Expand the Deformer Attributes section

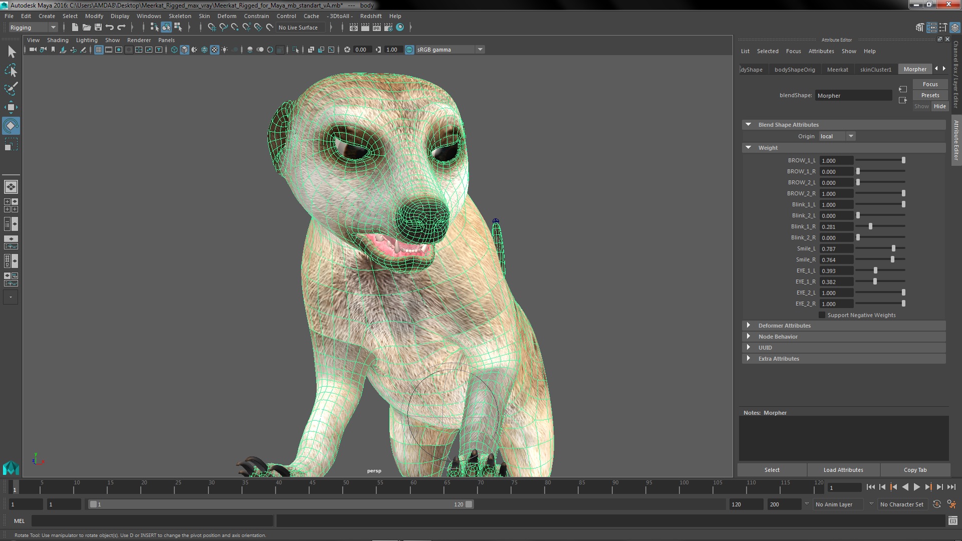coord(749,326)
